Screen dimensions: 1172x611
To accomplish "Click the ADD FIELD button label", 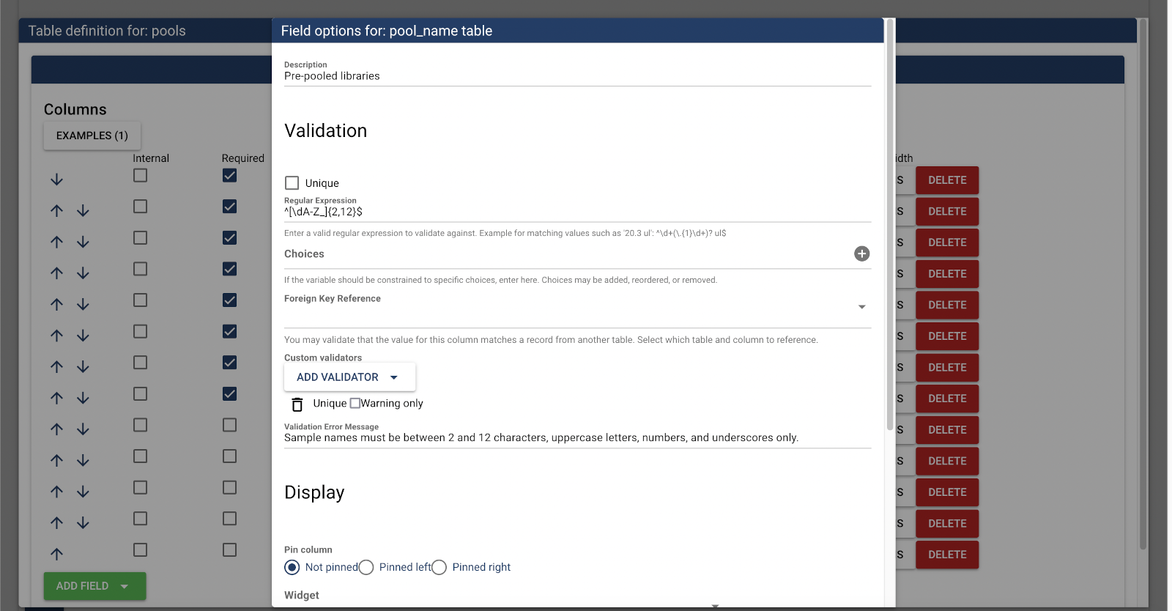I will (82, 586).
